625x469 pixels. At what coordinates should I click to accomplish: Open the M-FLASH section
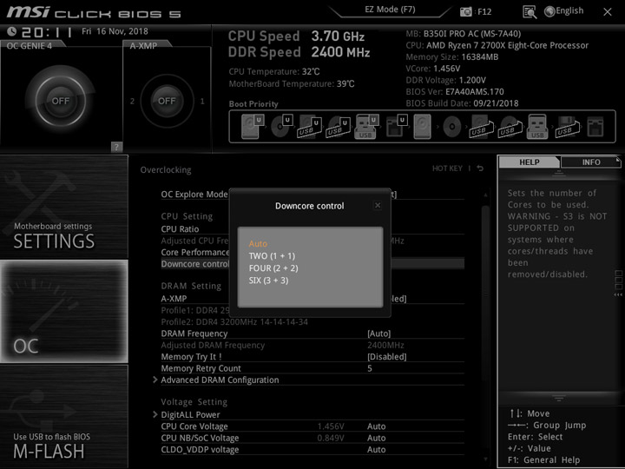(64, 416)
